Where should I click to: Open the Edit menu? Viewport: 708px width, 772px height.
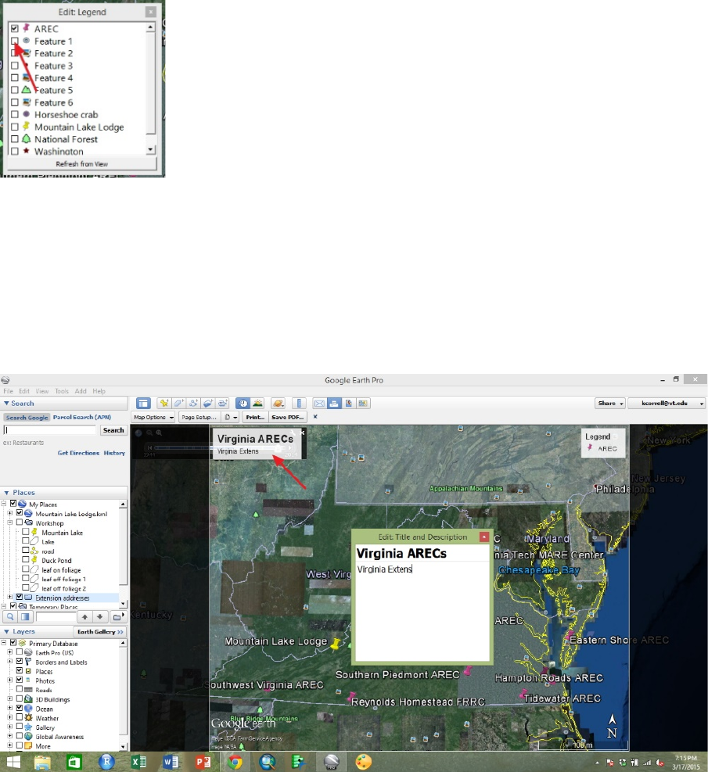click(x=24, y=391)
